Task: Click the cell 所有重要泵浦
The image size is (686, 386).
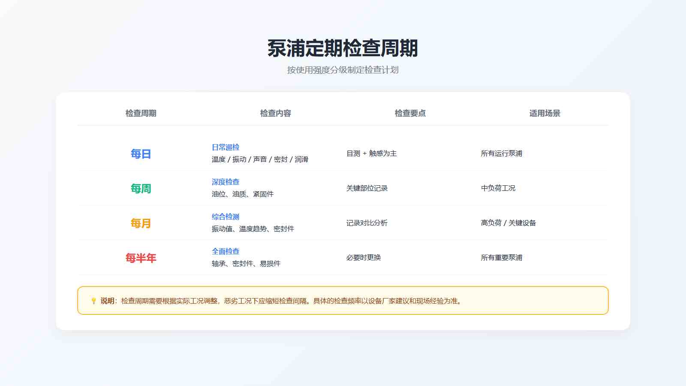Action: [502, 258]
